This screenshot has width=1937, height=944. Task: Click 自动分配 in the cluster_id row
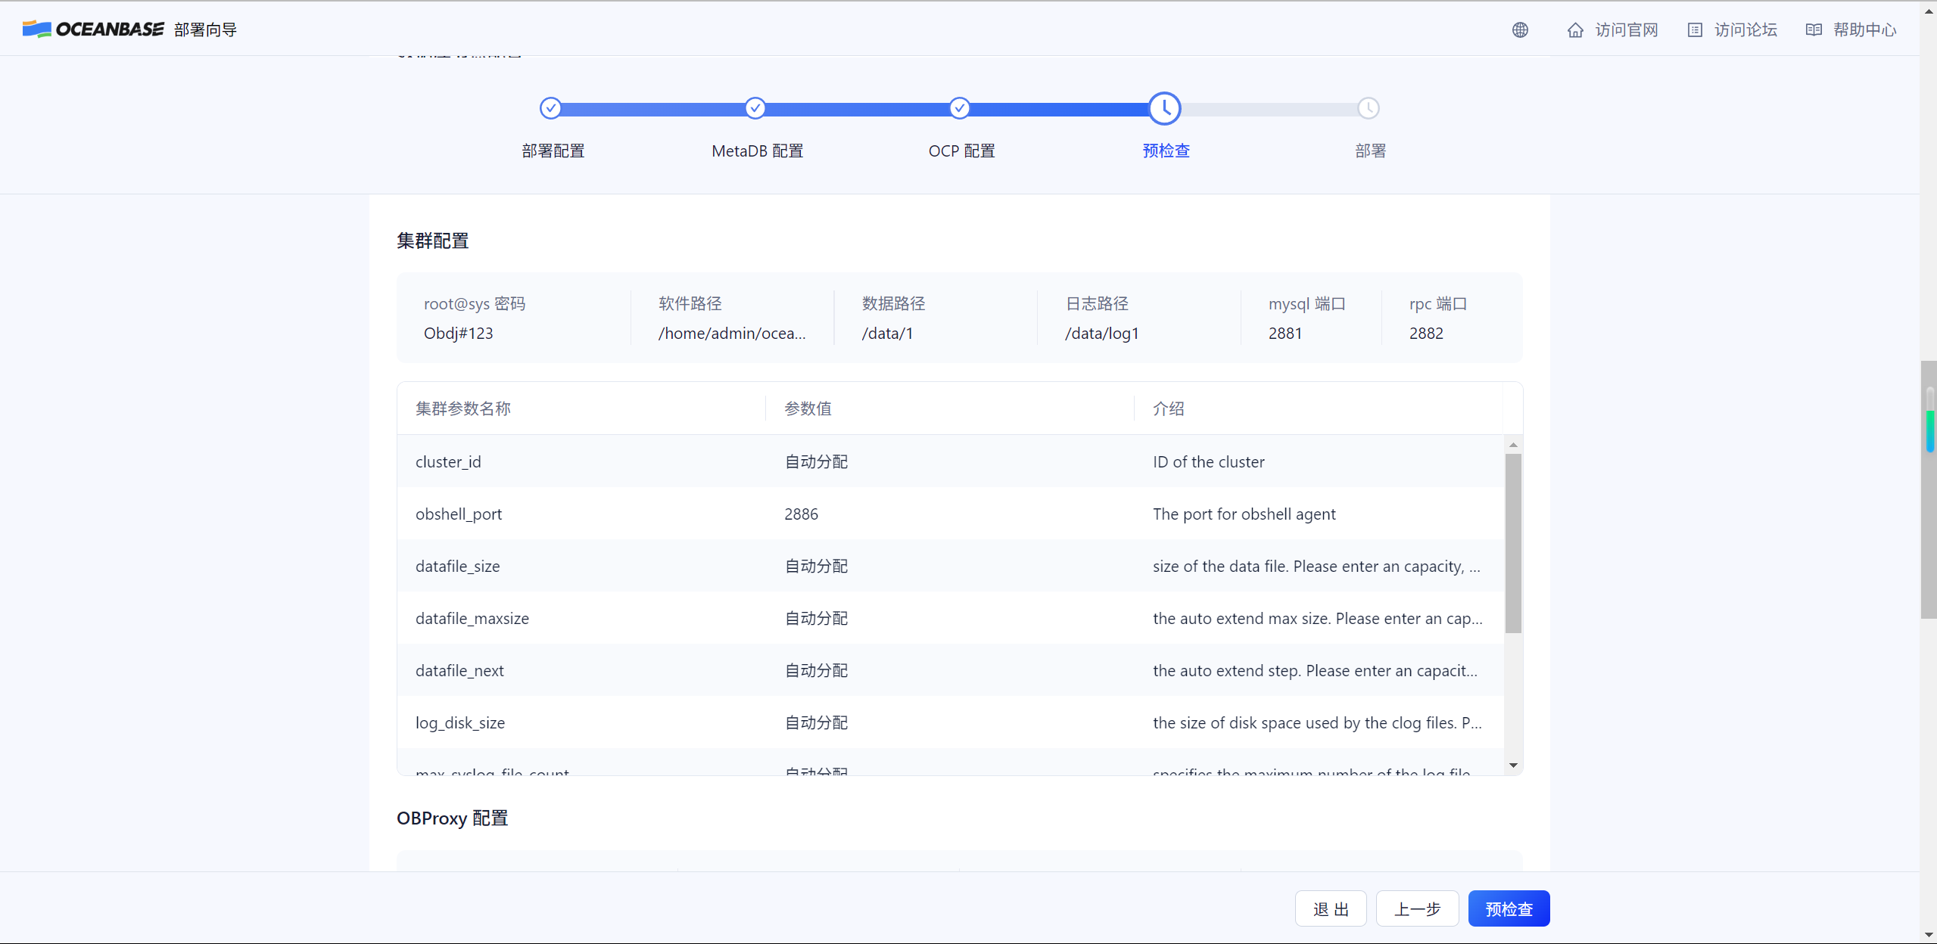[x=816, y=461]
